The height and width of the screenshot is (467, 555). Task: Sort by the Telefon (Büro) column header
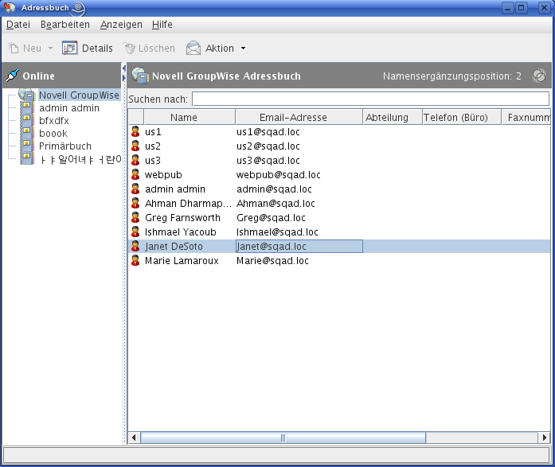point(462,117)
